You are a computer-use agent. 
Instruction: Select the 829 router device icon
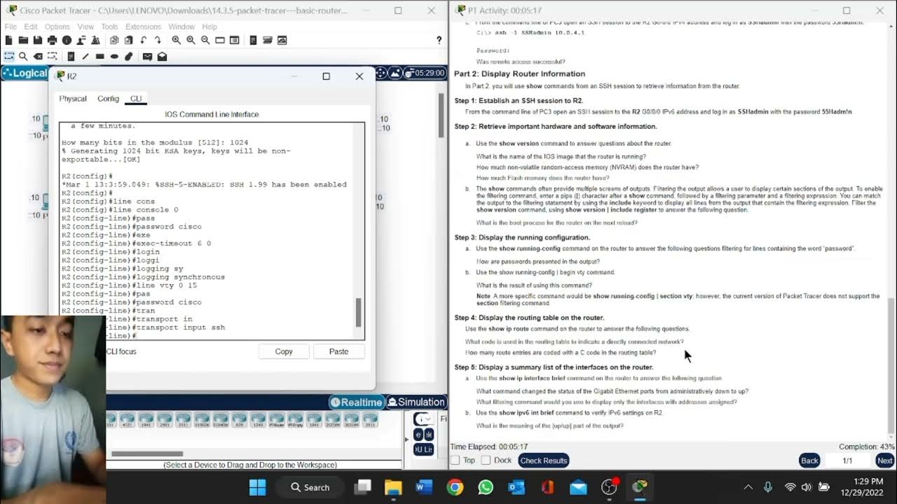tap(239, 420)
